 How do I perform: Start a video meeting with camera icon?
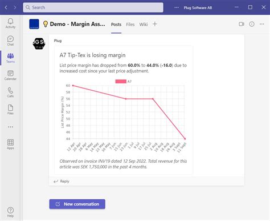[242, 24]
